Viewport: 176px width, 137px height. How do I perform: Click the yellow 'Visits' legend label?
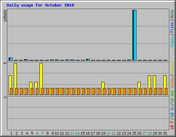172,67
